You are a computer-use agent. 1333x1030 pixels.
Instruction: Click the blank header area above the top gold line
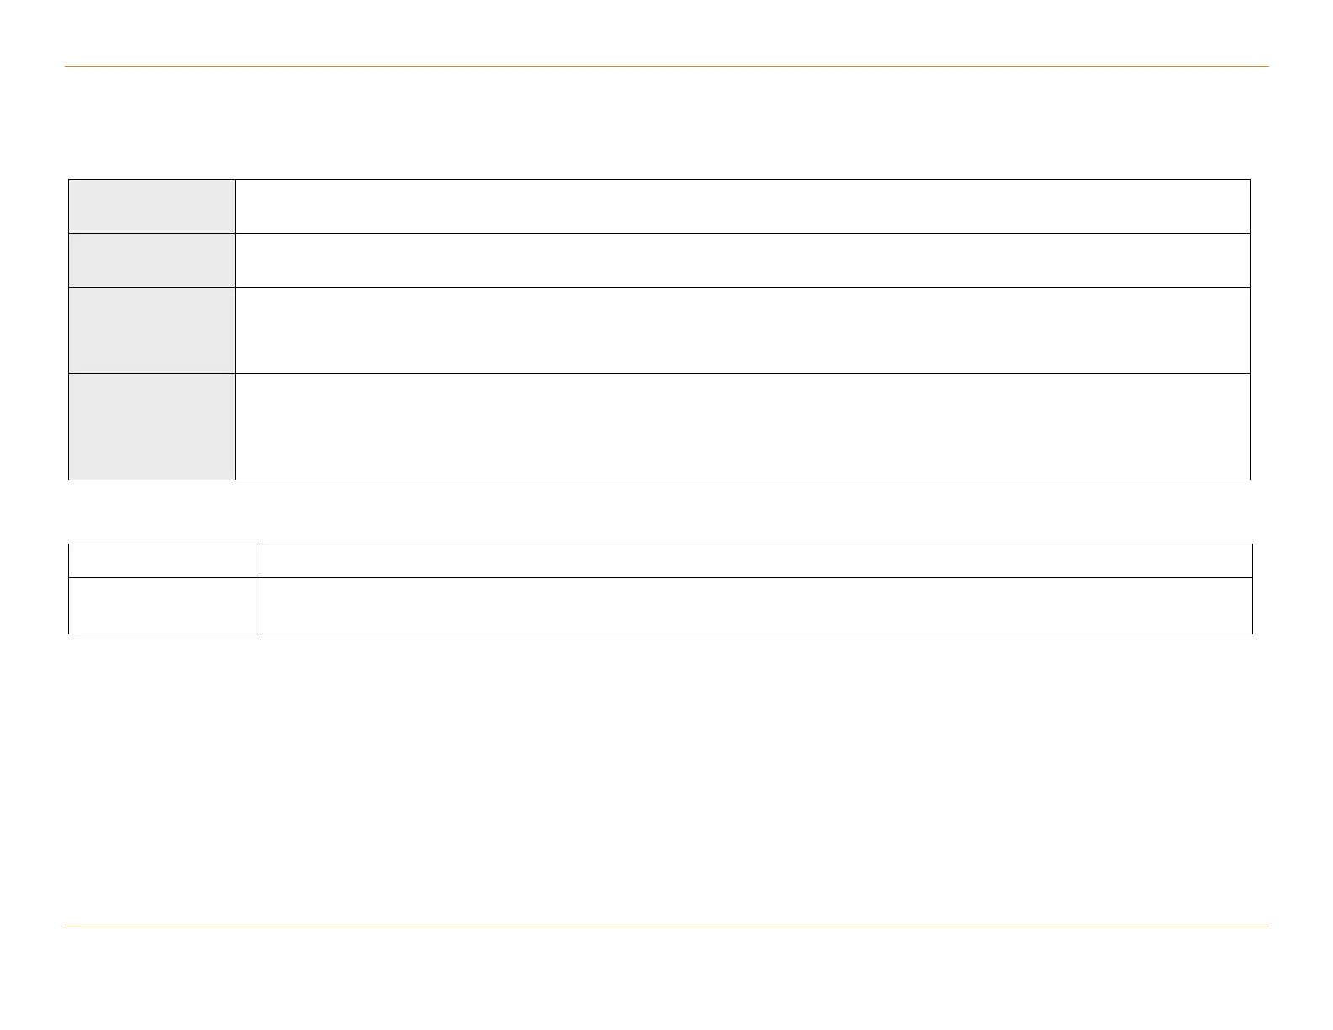pos(666,34)
